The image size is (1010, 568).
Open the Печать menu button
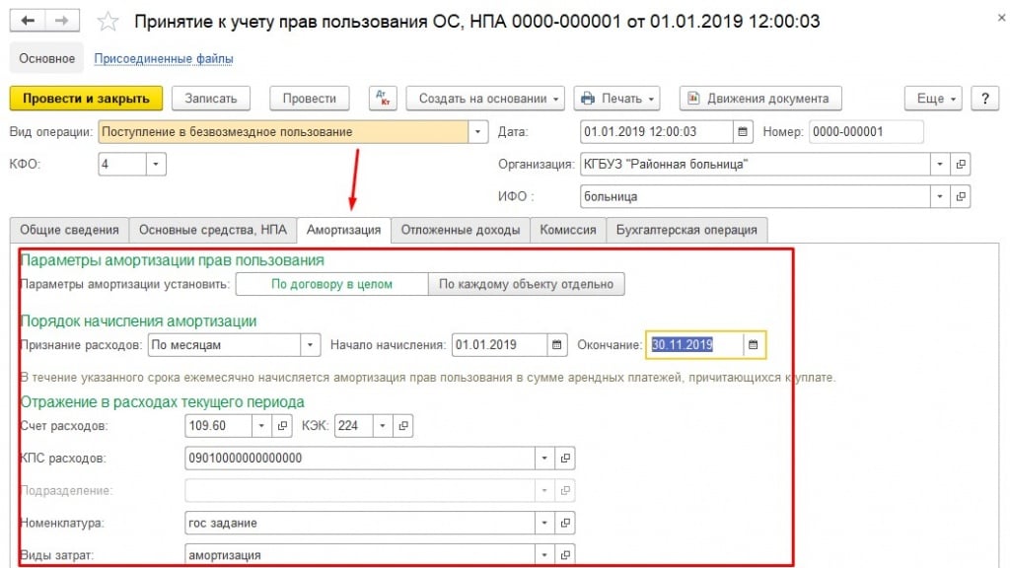pos(618,99)
